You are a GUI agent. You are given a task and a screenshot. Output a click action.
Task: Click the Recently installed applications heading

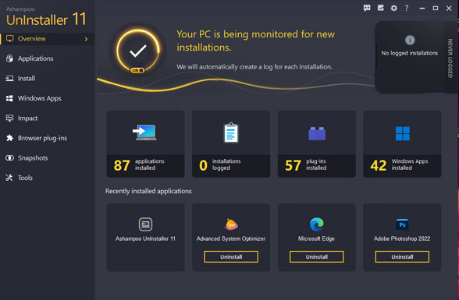coord(148,191)
